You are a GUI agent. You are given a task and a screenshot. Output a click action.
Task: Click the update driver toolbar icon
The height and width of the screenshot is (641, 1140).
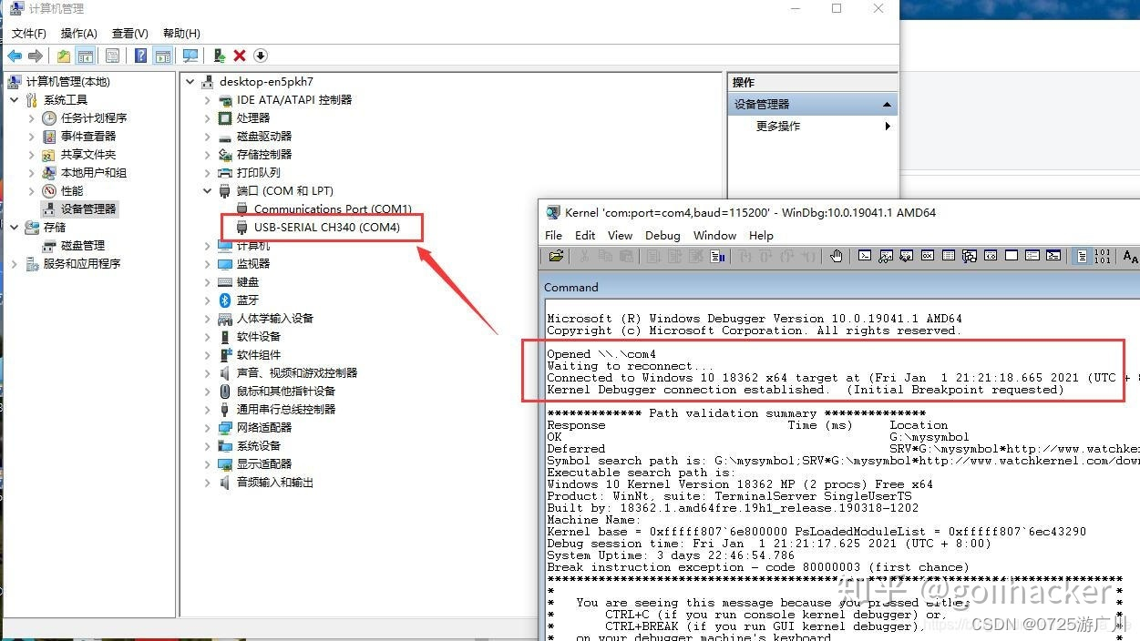point(219,56)
